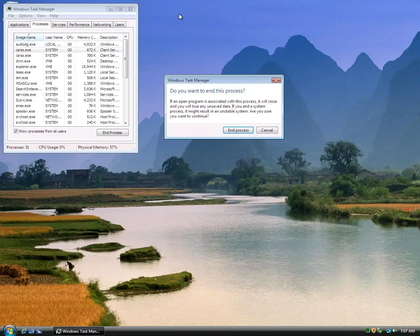The width and height of the screenshot is (420, 336).
Task: Select the MSASCui.exe process
Action: [x=68, y=83]
